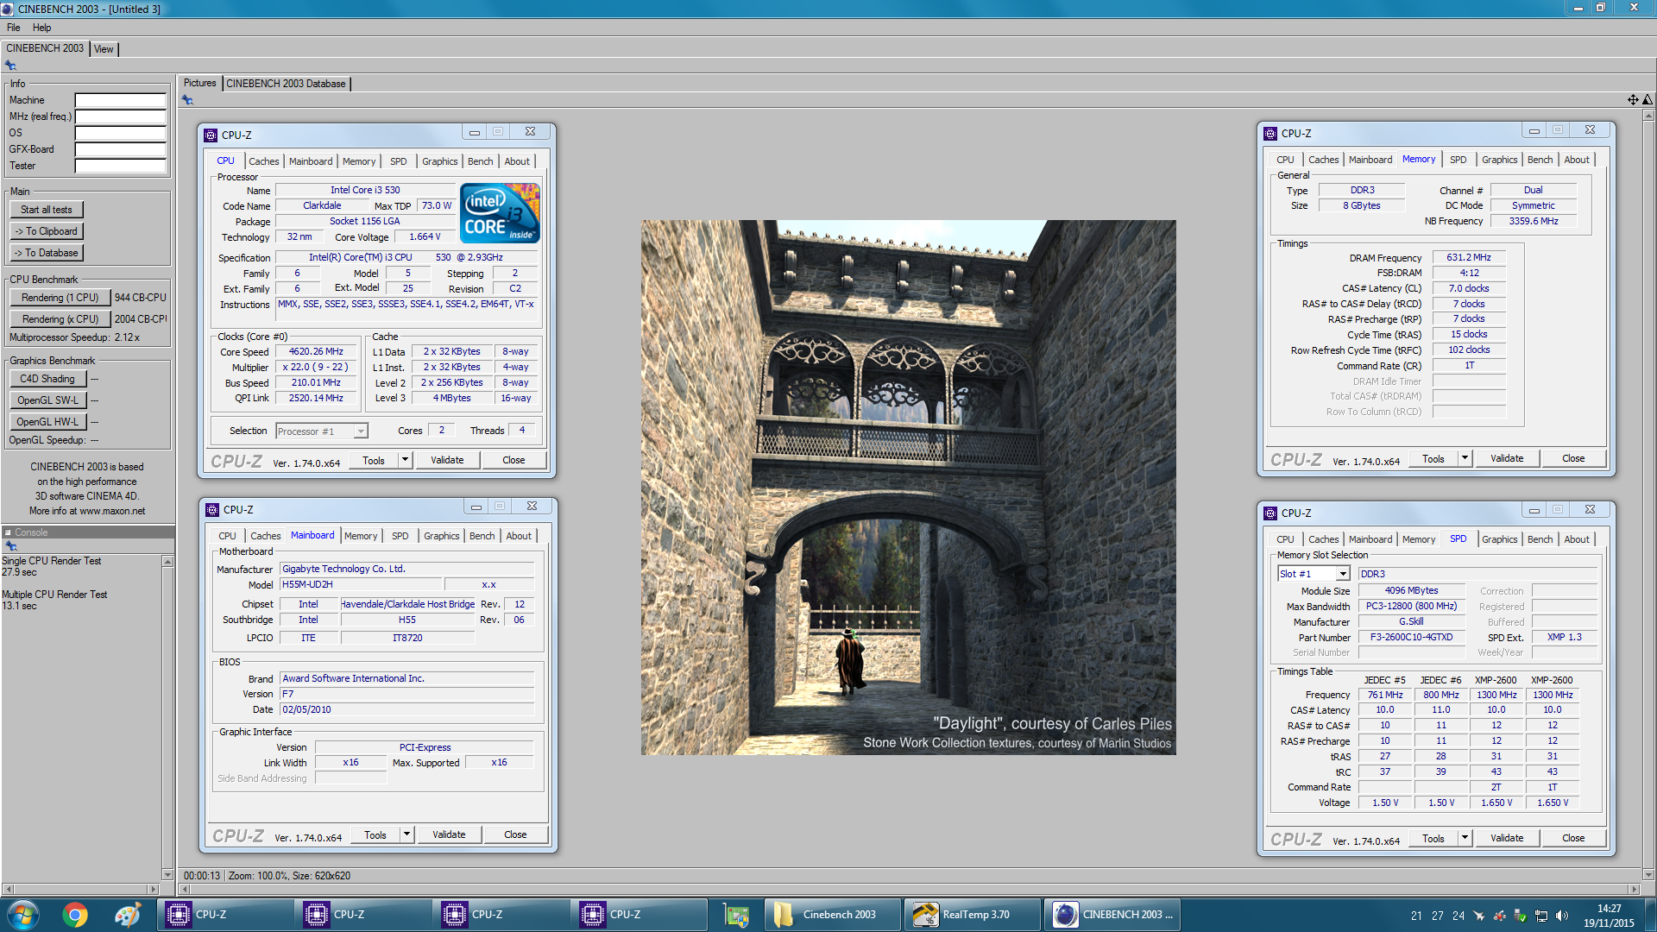Open the Slot #1 memory slot dropdown
Image resolution: width=1657 pixels, height=932 pixels.
tap(1314, 574)
